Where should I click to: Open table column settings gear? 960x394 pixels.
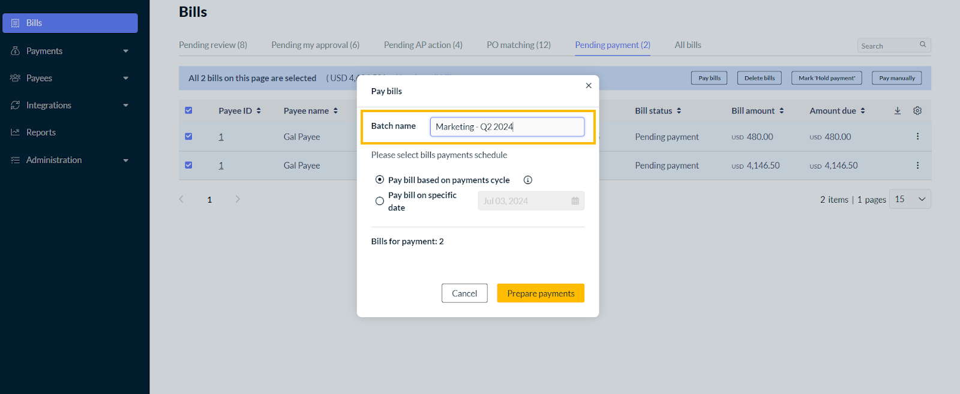point(917,110)
